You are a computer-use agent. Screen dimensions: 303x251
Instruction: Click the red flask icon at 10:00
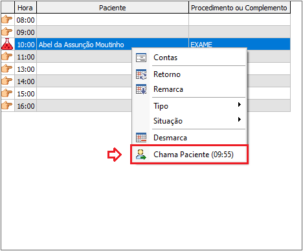click(x=7, y=44)
